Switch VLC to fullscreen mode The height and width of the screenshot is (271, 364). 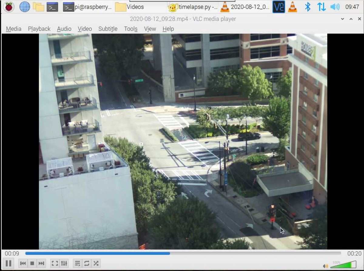click(x=55, y=263)
